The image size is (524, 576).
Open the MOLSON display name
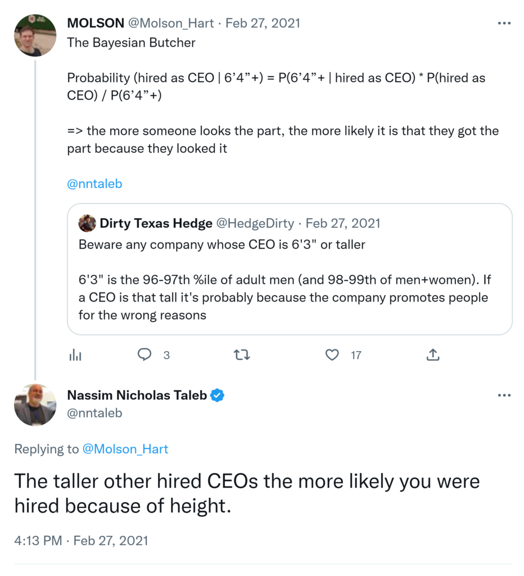pyautogui.click(x=95, y=23)
